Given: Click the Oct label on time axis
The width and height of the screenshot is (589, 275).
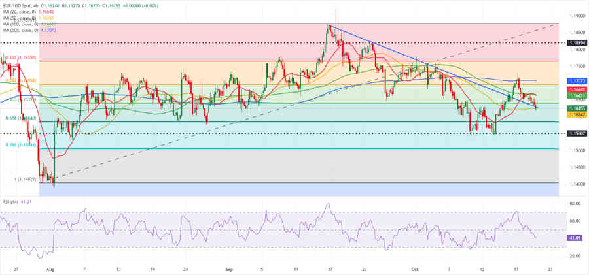Looking at the screenshot, I should (414, 268).
